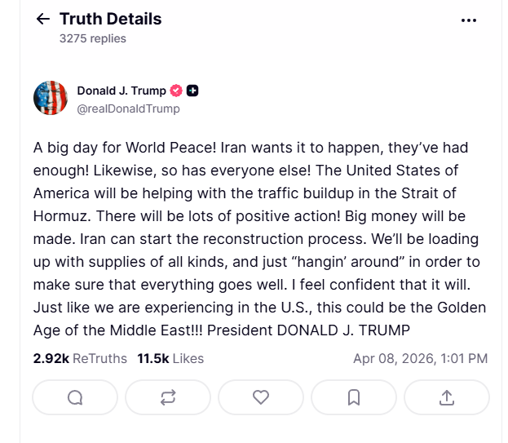
Task: Click Donald J. Trump's profile avatar
Action: coord(51,98)
